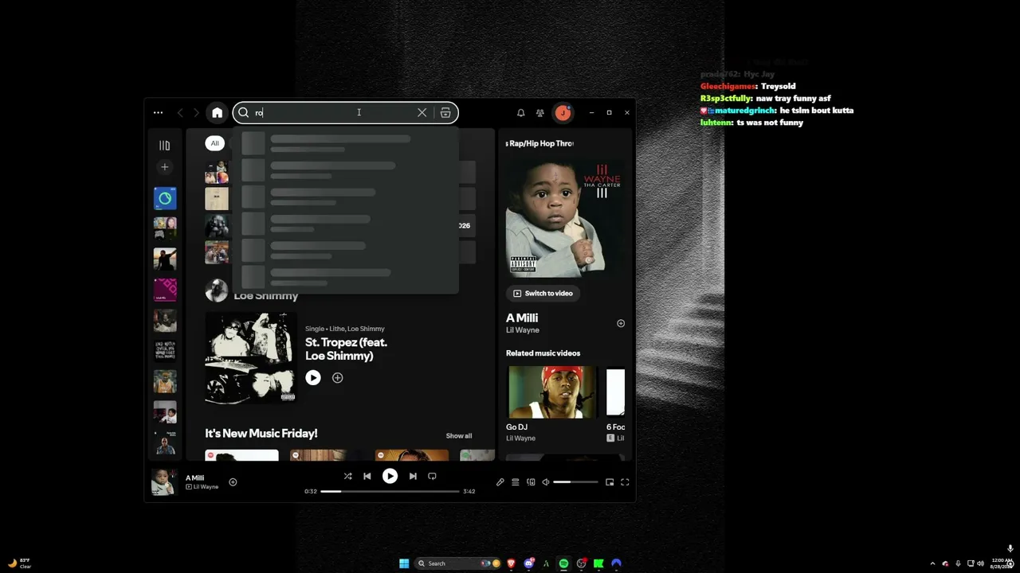Show all New Music Friday items
1020x573 pixels.
[459, 436]
